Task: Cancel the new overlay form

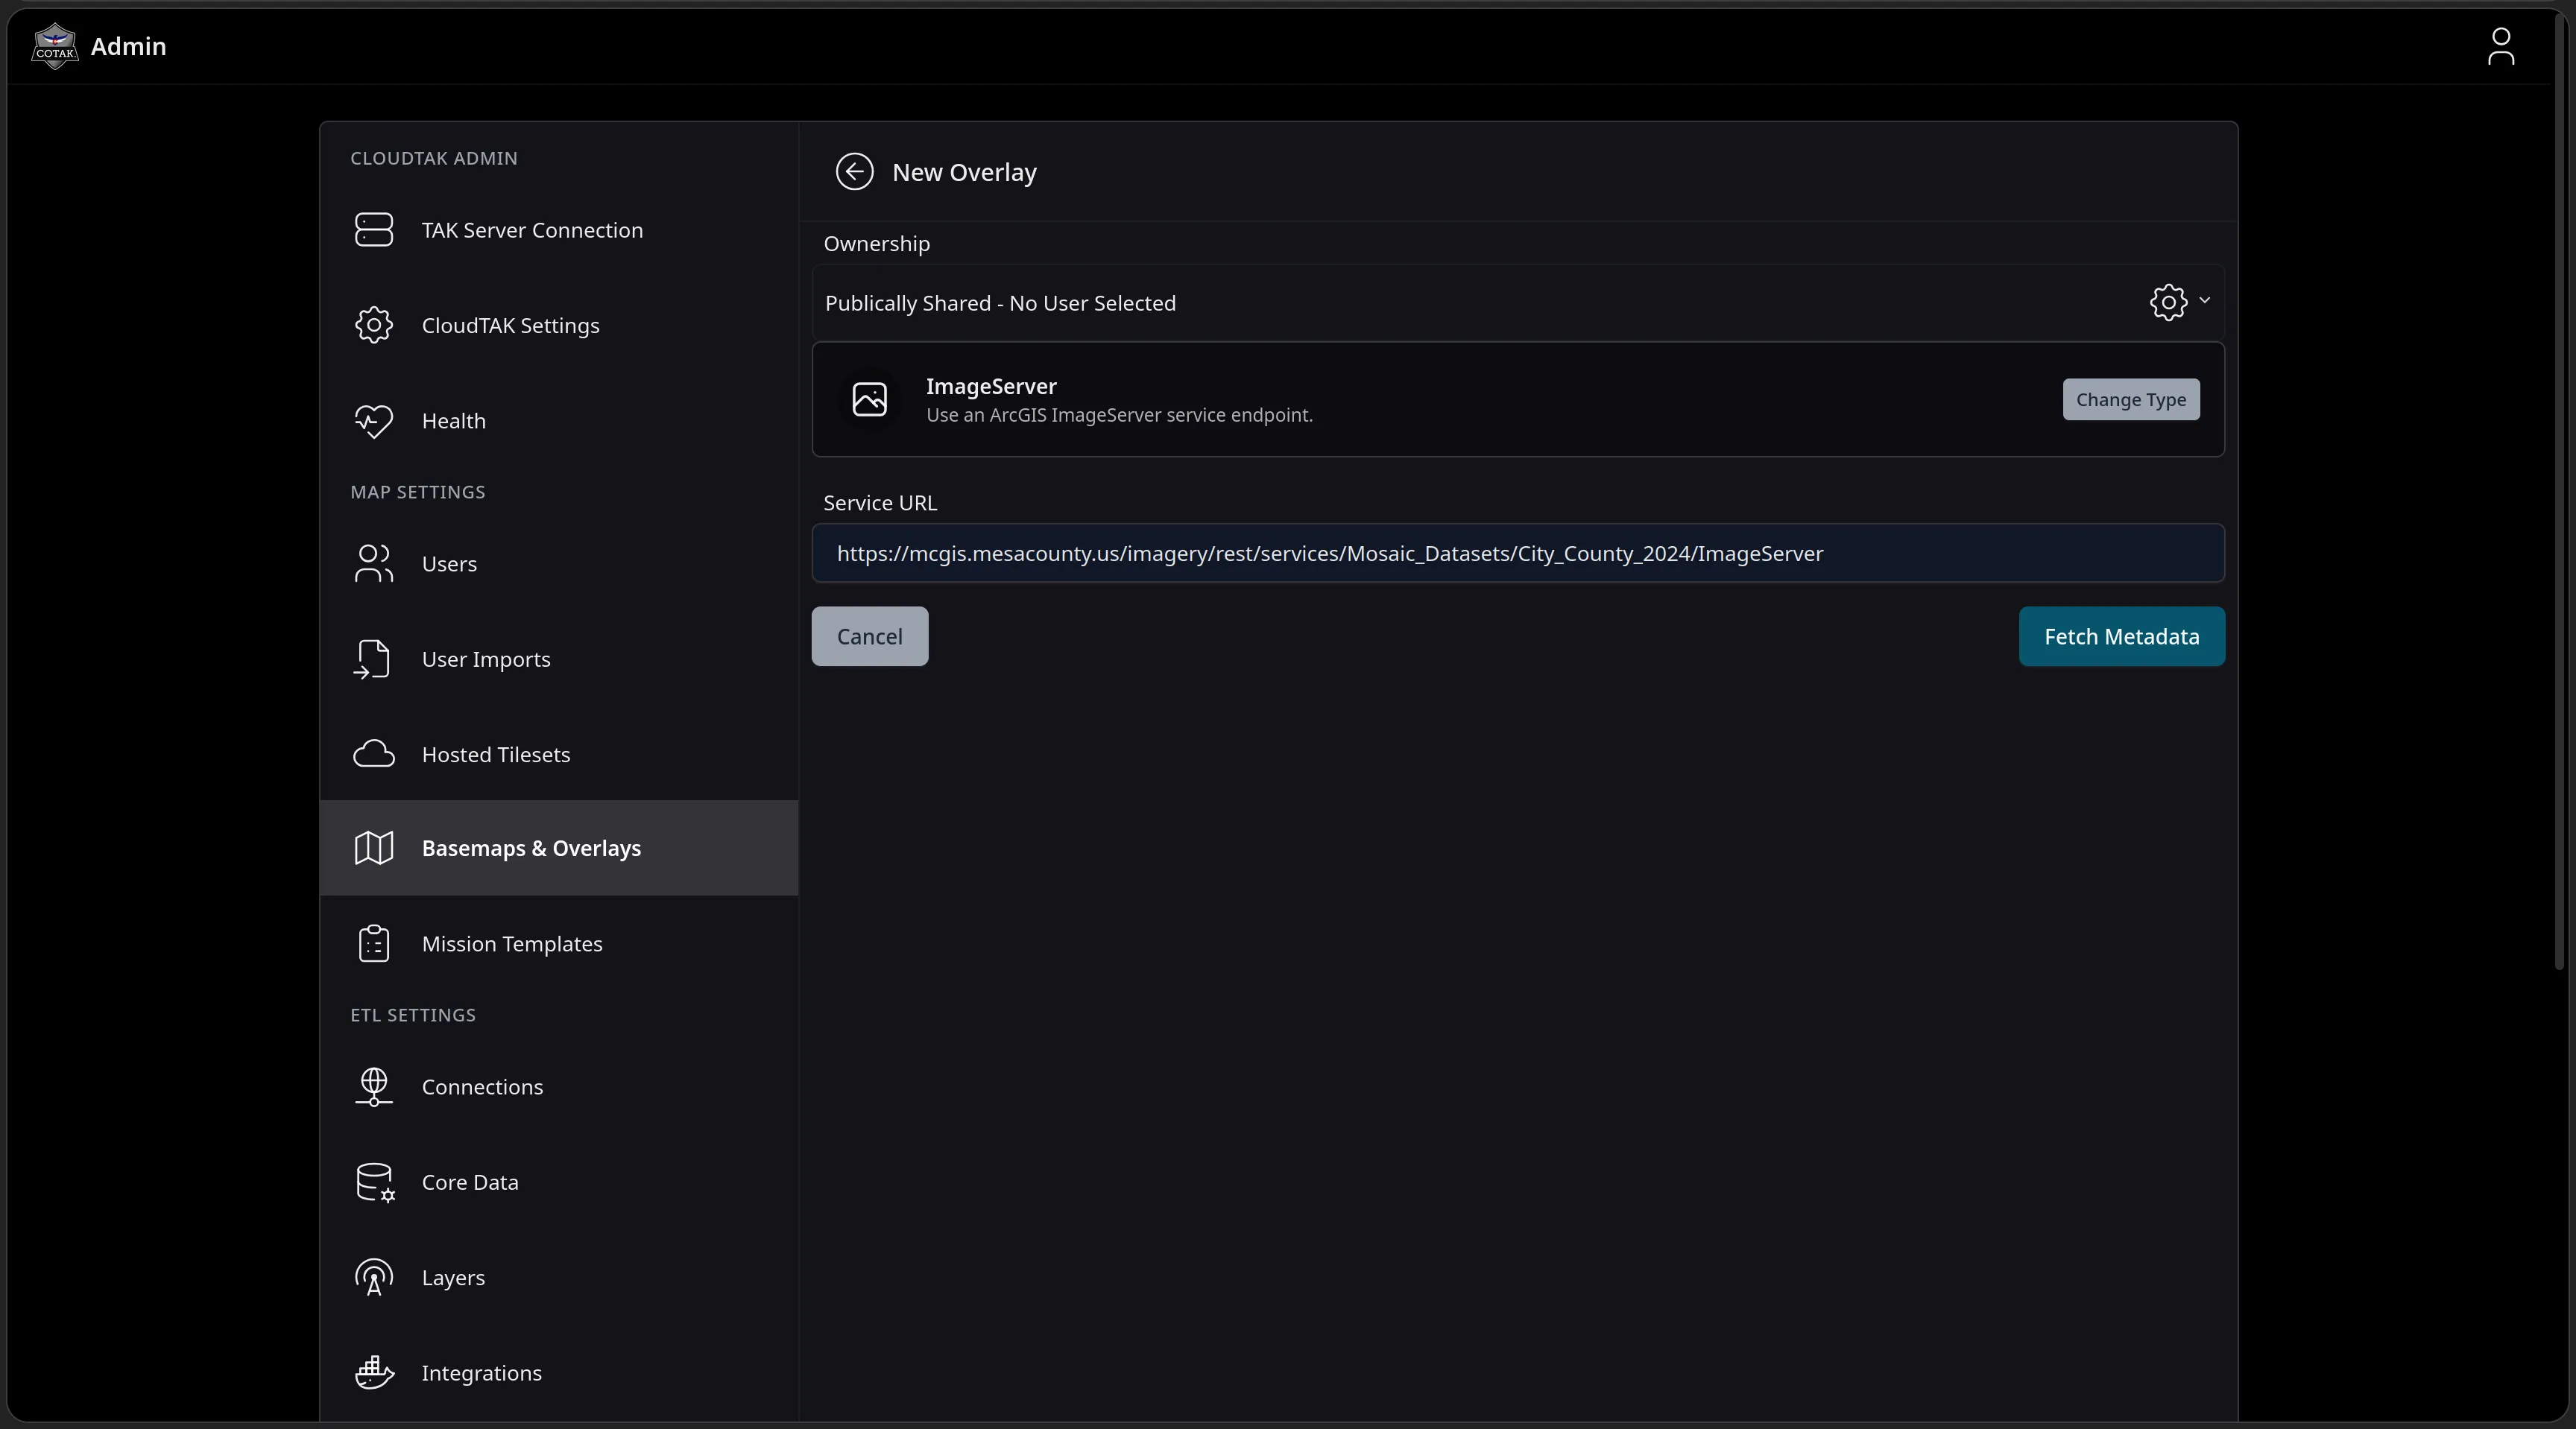Action: click(870, 636)
